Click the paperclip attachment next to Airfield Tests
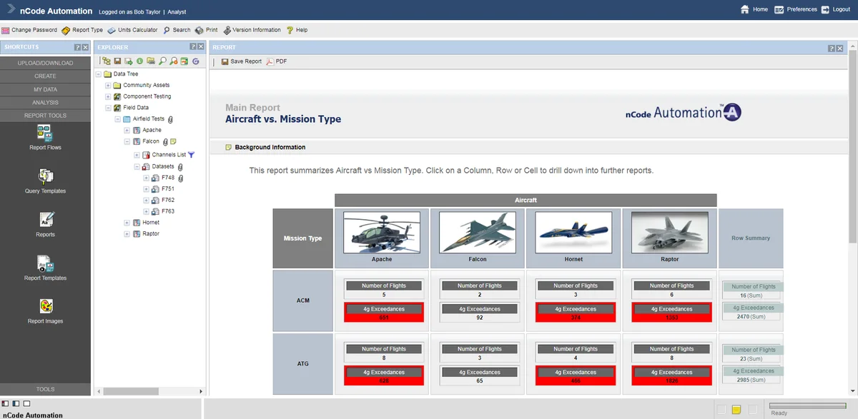 tap(170, 119)
